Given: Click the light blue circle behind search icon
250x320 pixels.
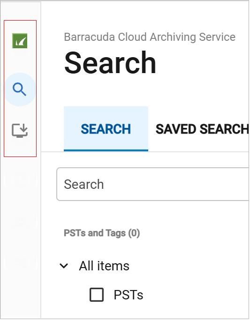Looking at the screenshot, I should point(20,89).
